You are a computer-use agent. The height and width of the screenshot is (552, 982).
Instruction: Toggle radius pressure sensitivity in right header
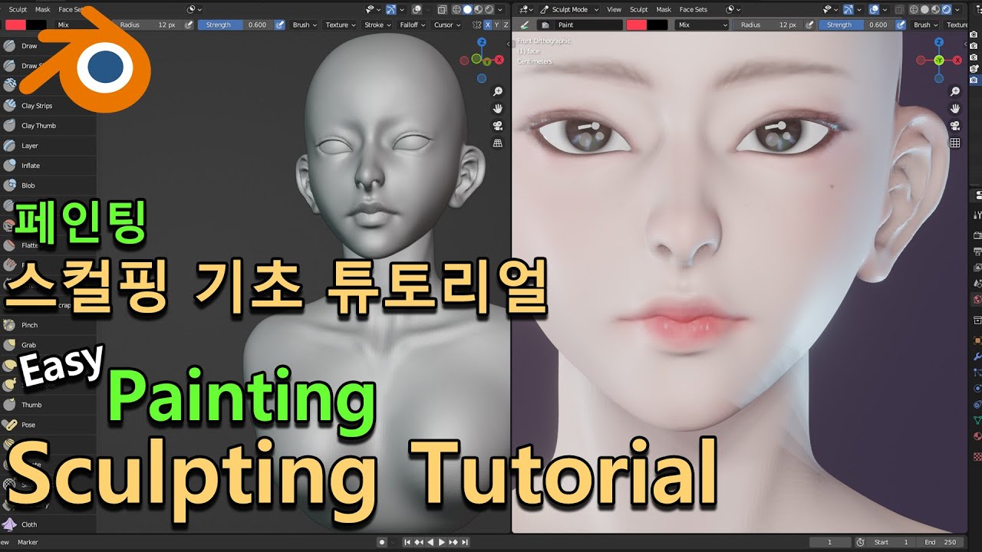(x=809, y=25)
